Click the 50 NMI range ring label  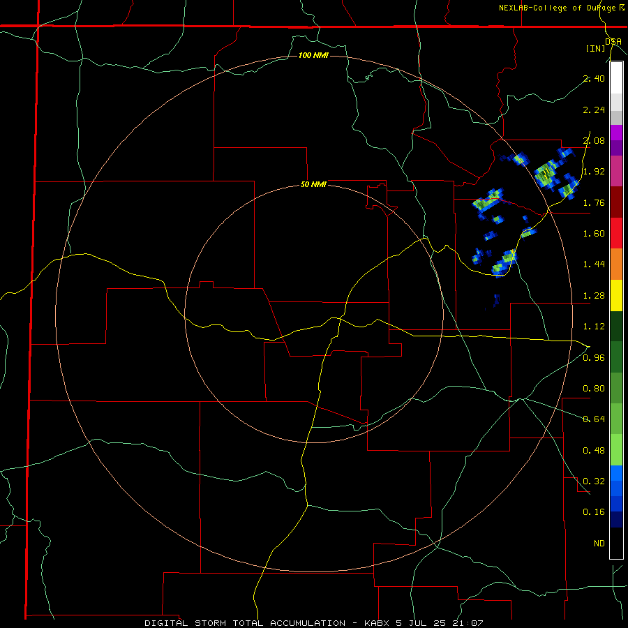[x=313, y=185]
